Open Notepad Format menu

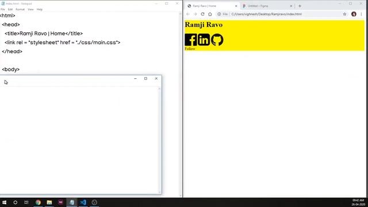pos(20,9)
